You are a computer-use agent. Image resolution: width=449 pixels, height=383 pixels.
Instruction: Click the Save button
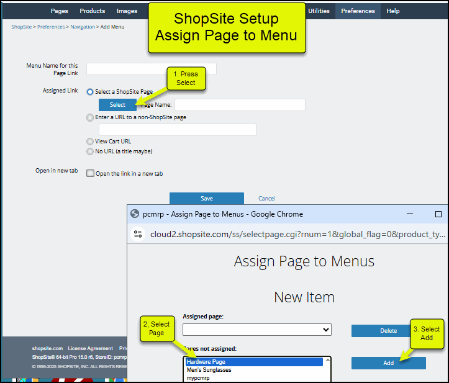(207, 199)
